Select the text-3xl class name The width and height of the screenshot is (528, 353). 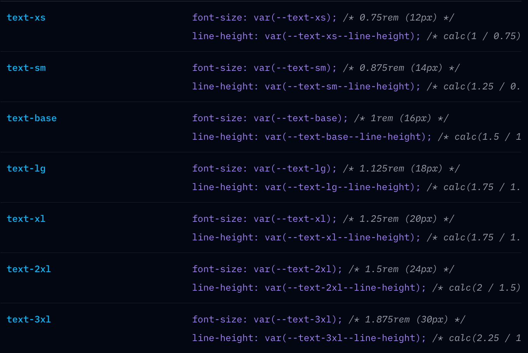coord(29,319)
